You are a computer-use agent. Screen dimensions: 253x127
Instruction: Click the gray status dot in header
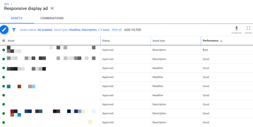point(4,41)
